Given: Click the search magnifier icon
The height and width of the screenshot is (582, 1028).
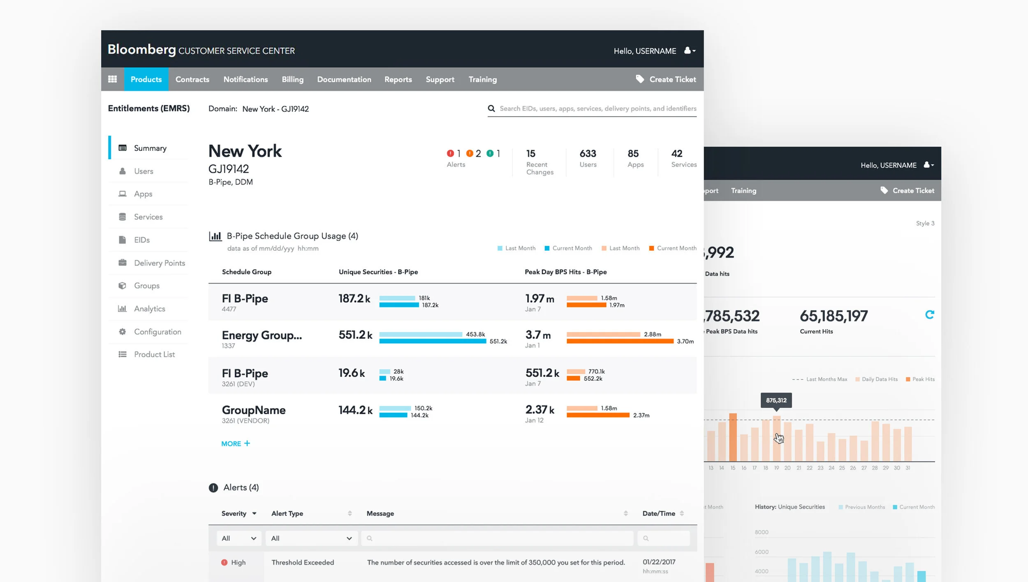Looking at the screenshot, I should pyautogui.click(x=491, y=109).
